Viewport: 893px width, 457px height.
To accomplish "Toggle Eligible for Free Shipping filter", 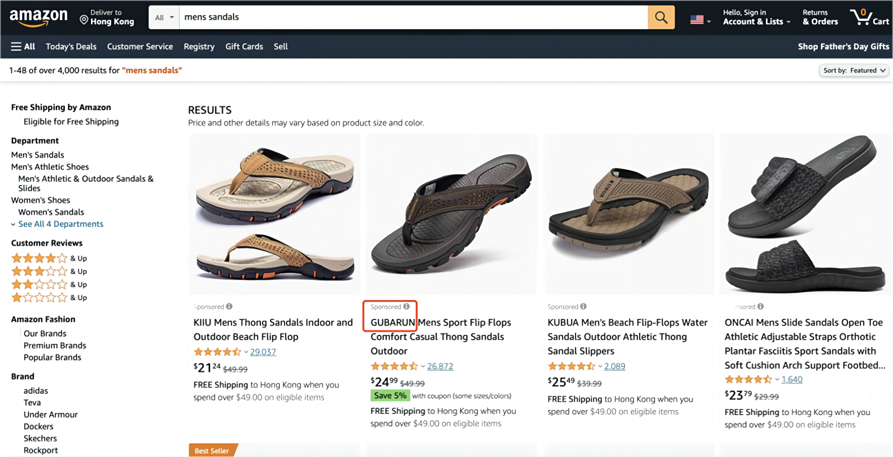I will pyautogui.click(x=71, y=122).
